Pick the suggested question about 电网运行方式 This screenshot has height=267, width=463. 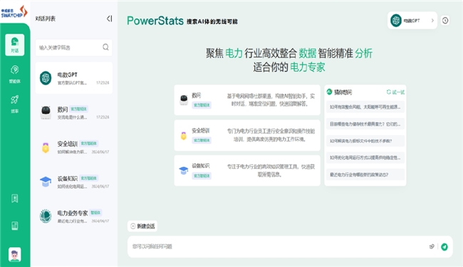(365, 158)
